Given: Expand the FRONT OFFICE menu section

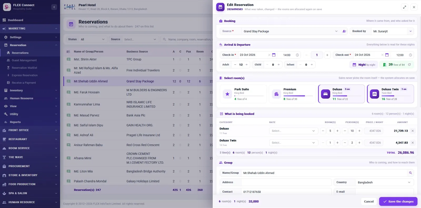Looking at the screenshot, I should [x=30, y=130].
